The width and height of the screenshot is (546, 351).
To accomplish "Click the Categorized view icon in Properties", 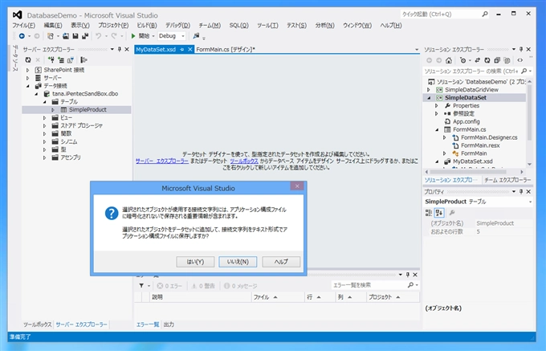I will tap(429, 212).
